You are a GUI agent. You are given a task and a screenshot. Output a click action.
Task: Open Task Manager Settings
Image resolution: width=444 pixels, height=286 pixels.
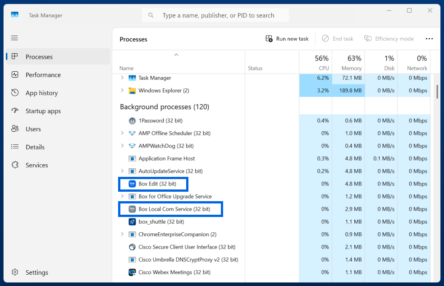[36, 272]
